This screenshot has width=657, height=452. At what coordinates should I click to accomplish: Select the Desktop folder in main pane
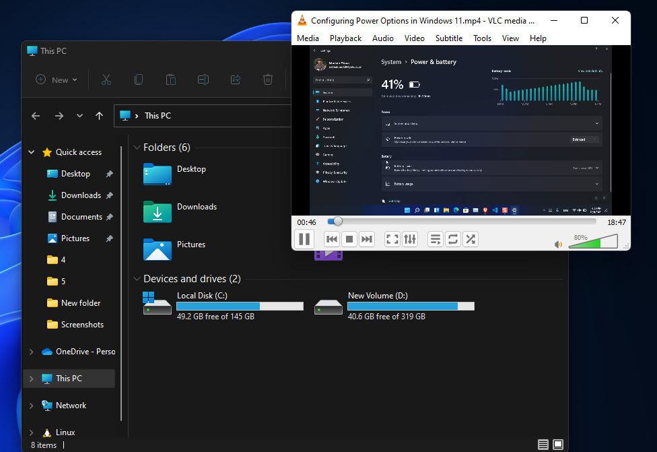(x=175, y=174)
